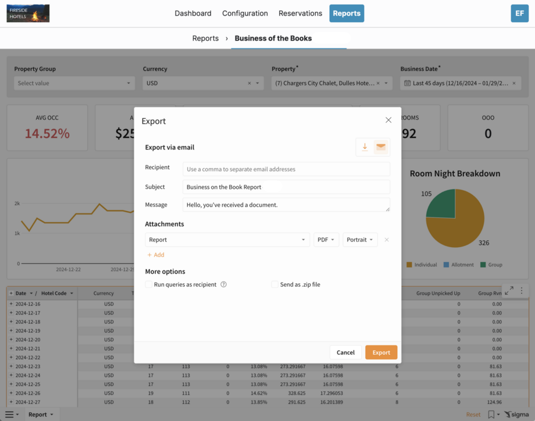Open the Date column dropdown
The height and width of the screenshot is (421, 535).
[31, 294]
